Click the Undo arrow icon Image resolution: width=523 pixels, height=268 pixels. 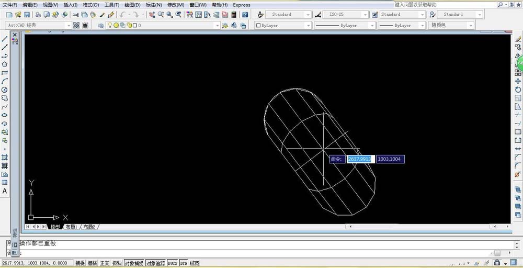122,15
